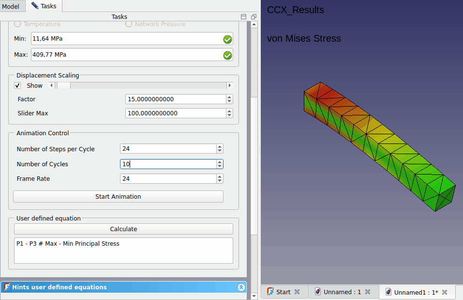Close the Unnamed : 1 tab
Screen dimensions: 463x300
(368, 292)
